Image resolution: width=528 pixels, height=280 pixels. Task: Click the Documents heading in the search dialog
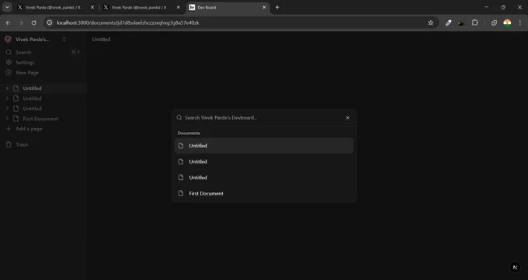(189, 133)
